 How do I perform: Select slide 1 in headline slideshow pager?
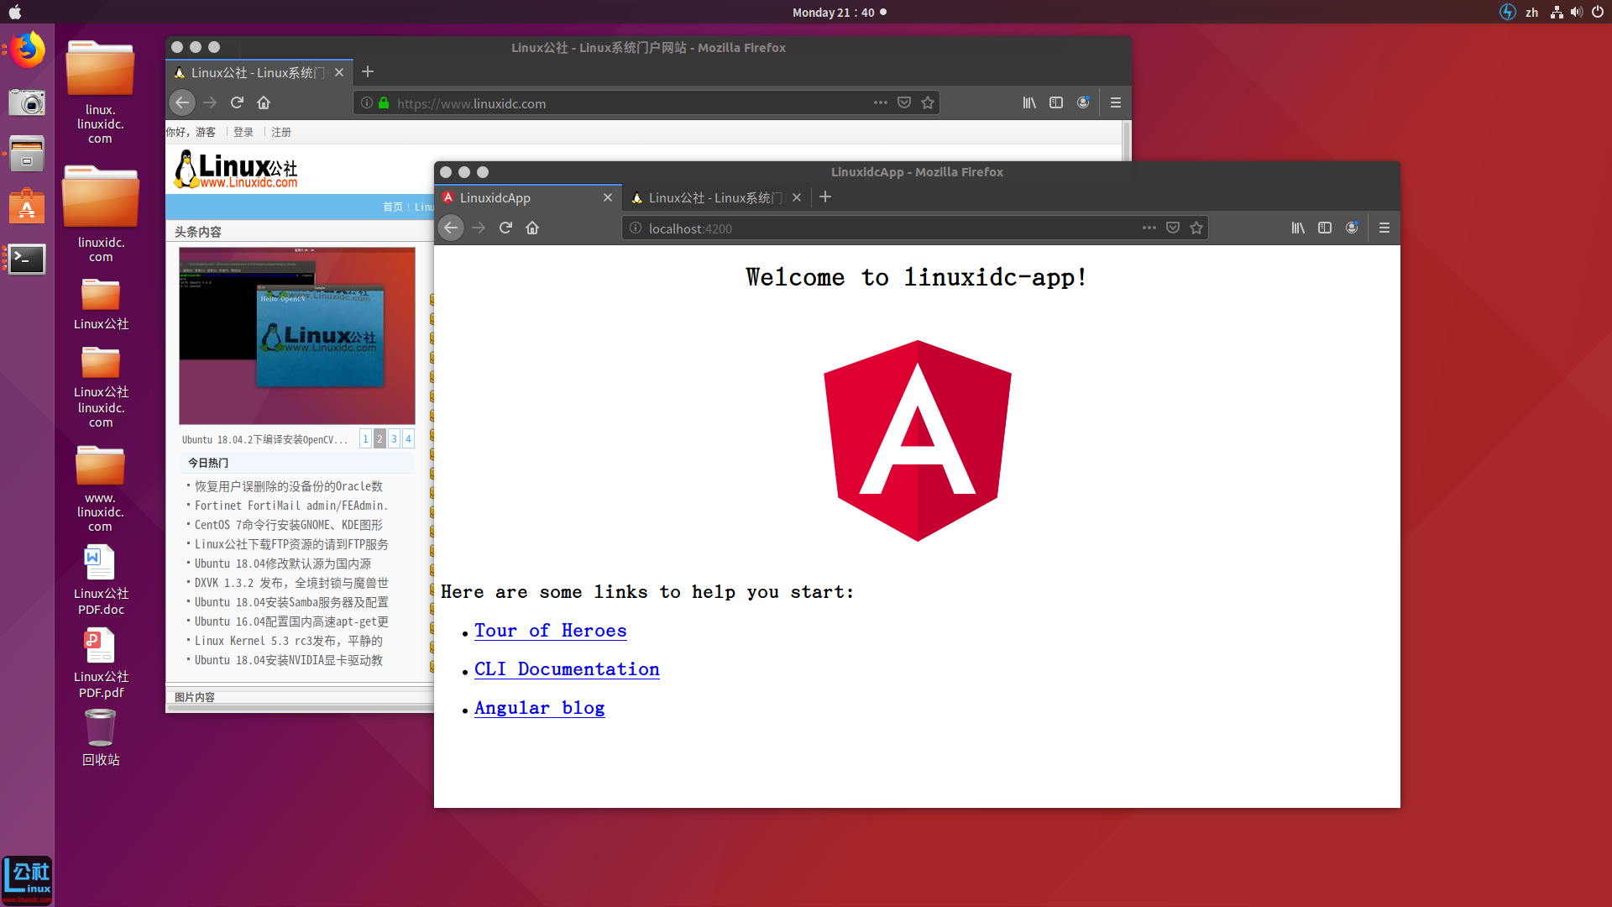pos(365,438)
